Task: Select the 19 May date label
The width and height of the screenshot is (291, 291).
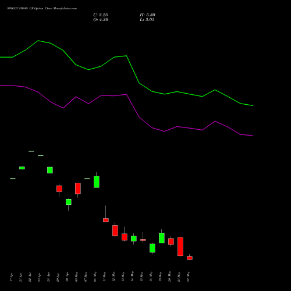Action: (x=160, y=277)
